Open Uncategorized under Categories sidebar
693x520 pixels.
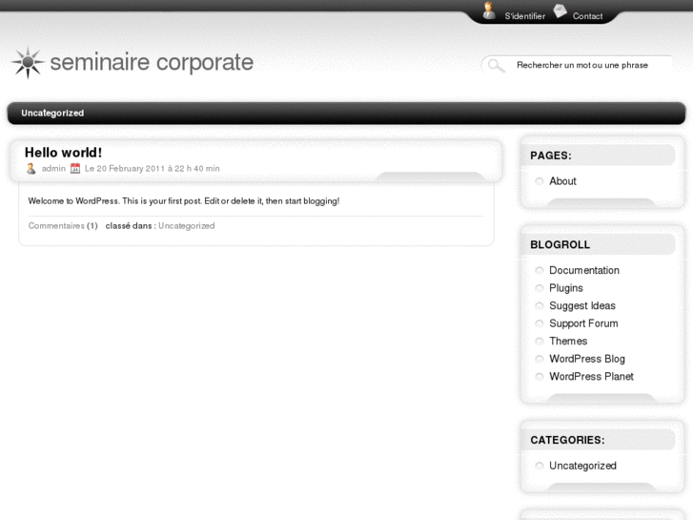point(582,466)
